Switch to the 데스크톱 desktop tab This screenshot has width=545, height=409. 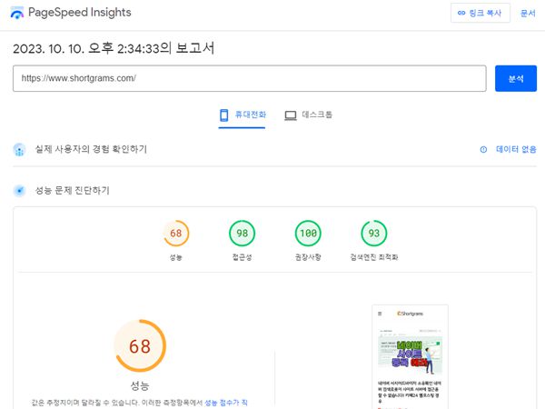308,115
